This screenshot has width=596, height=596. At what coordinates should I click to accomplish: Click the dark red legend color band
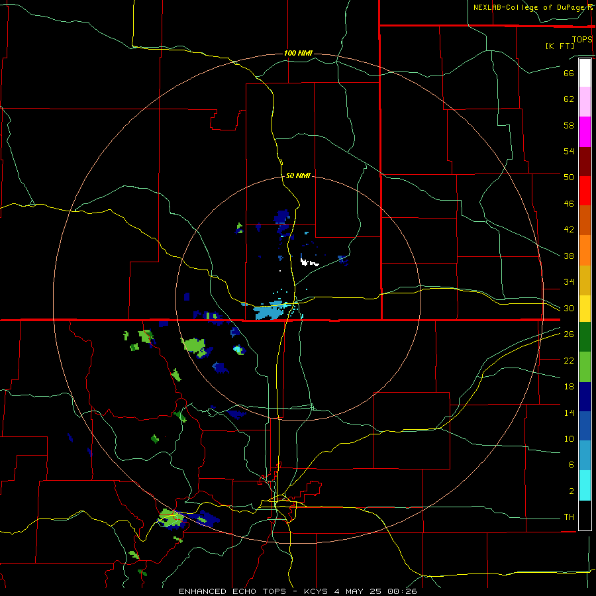pyautogui.click(x=585, y=162)
